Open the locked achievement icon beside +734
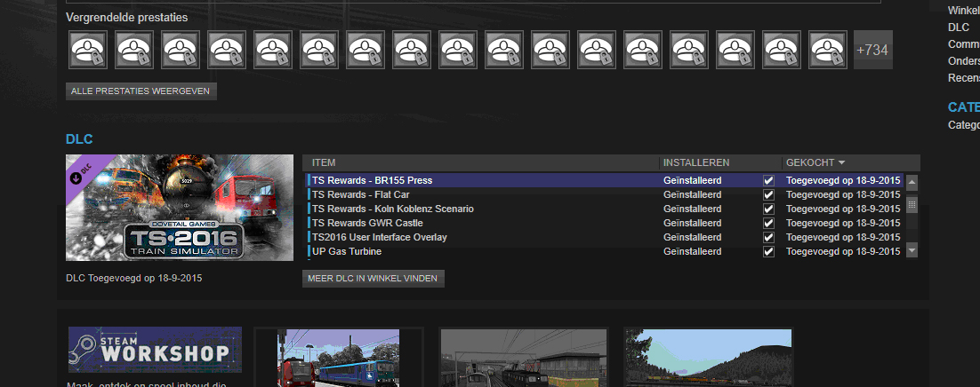The image size is (980, 387). 828,50
